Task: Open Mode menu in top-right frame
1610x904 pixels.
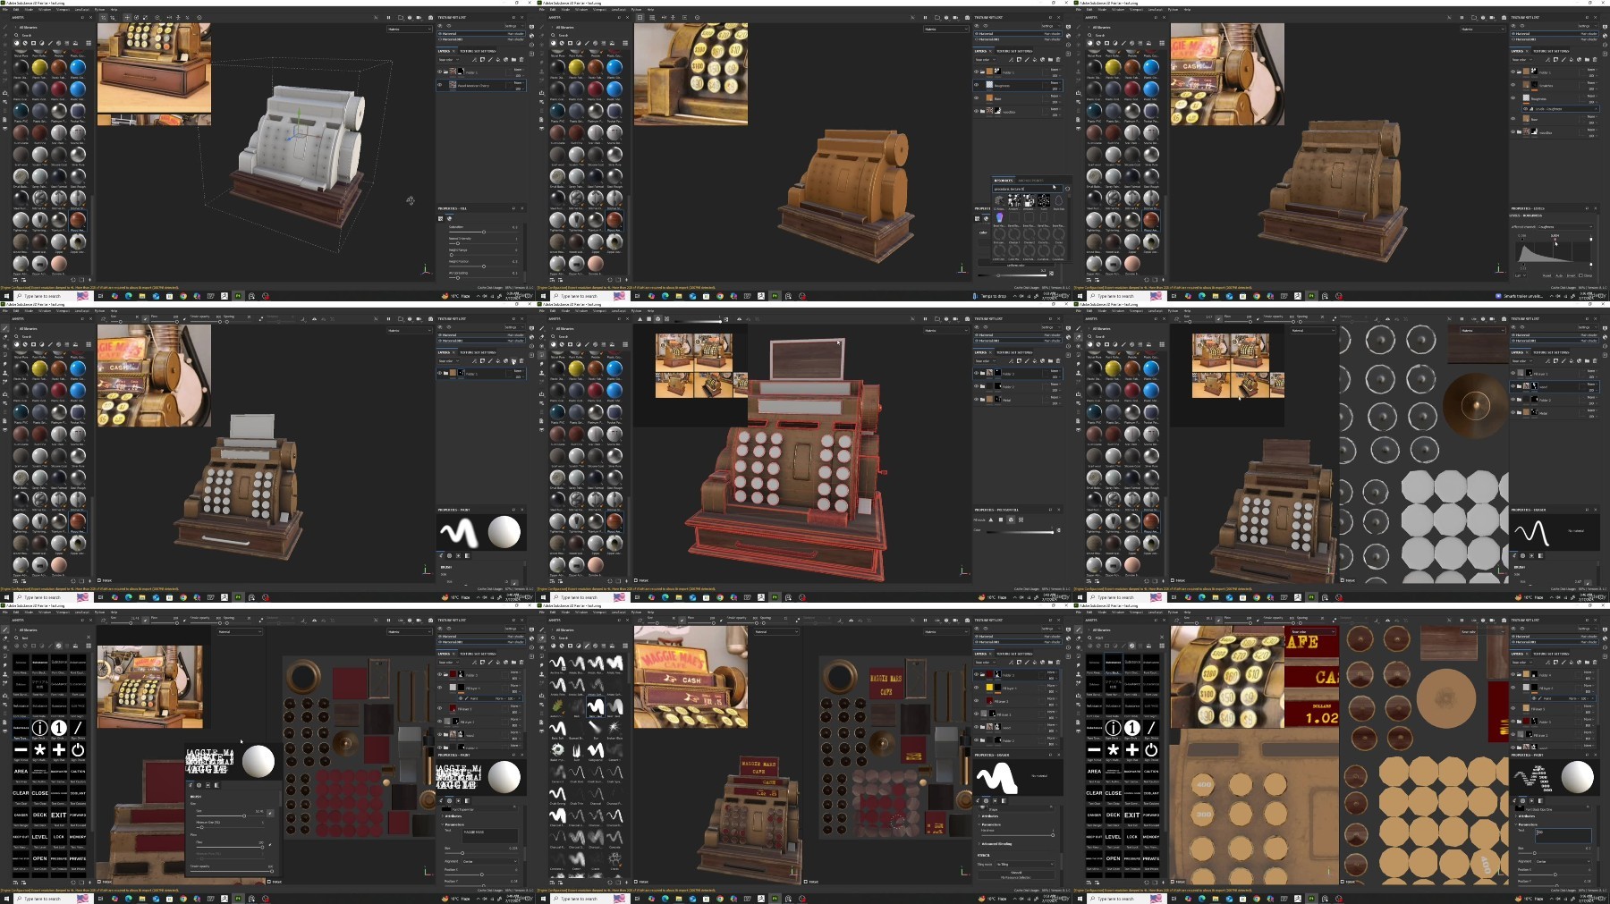Action: [1102, 10]
